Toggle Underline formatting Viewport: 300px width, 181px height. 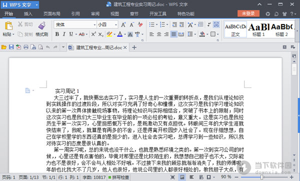point(71,34)
